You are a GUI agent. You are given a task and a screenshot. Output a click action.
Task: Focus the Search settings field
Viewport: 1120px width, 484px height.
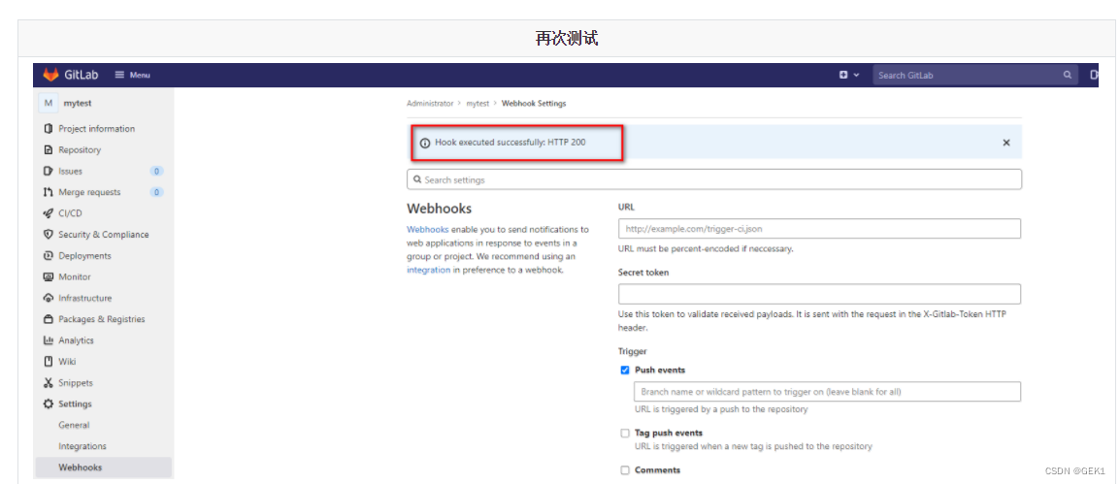pyautogui.click(x=714, y=179)
